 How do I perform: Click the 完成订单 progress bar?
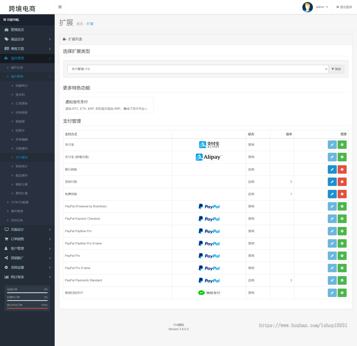pyautogui.click(x=27, y=293)
